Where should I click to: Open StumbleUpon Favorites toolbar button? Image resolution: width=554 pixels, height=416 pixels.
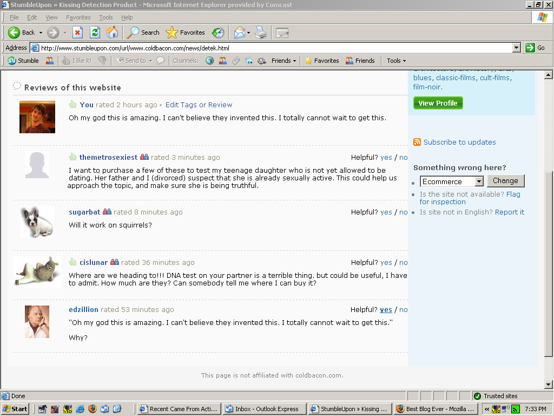point(322,61)
